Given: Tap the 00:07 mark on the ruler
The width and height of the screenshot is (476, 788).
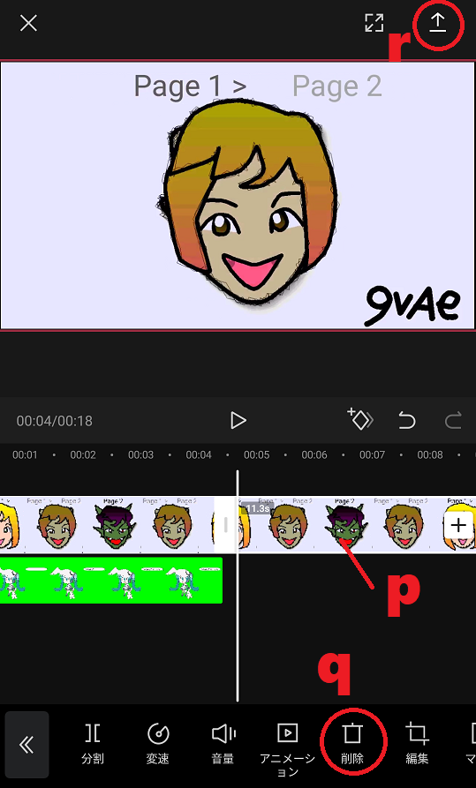Looking at the screenshot, I should coord(372,454).
